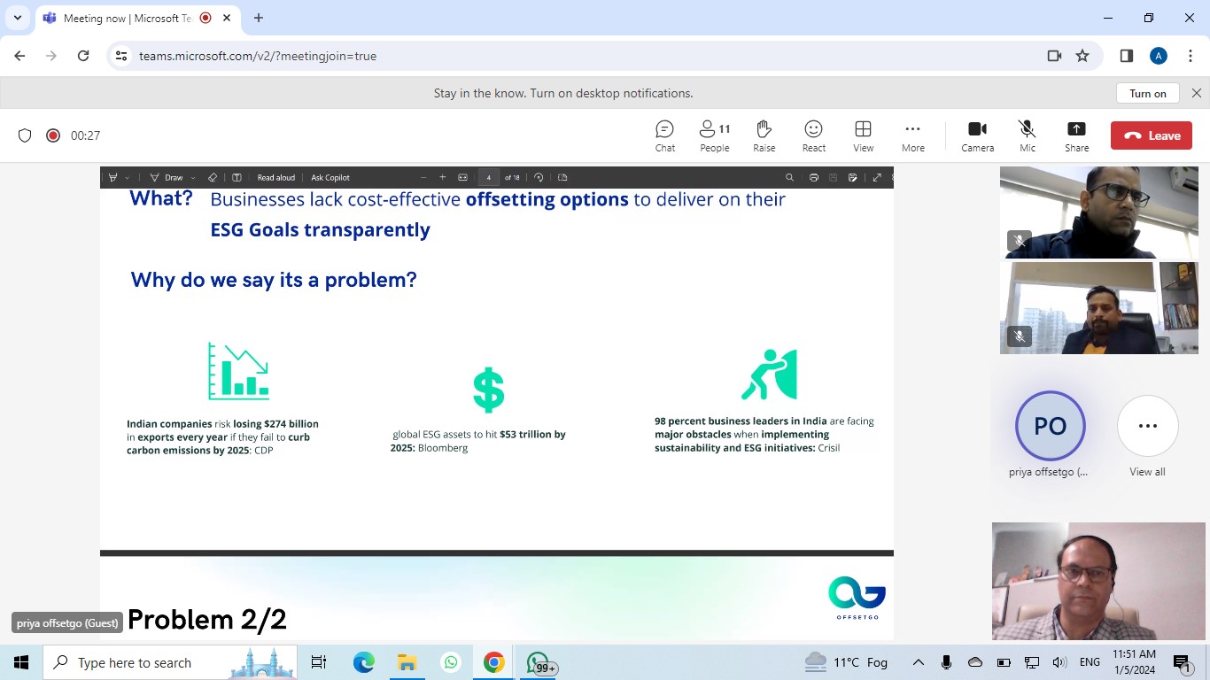Viewport: 1210px width, 680px height.
Task: Select the Meeting now Microsoft Teams tab
Action: pos(128,18)
